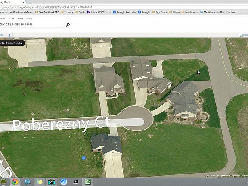Open the Ttheory bookmark folder
Viewport: 248px width, 186px height.
[x=67, y=12]
